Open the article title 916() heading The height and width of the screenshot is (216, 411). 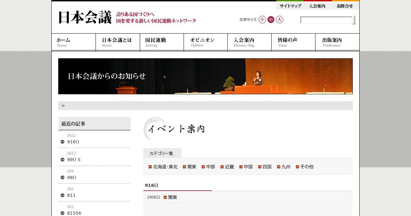tap(151, 185)
